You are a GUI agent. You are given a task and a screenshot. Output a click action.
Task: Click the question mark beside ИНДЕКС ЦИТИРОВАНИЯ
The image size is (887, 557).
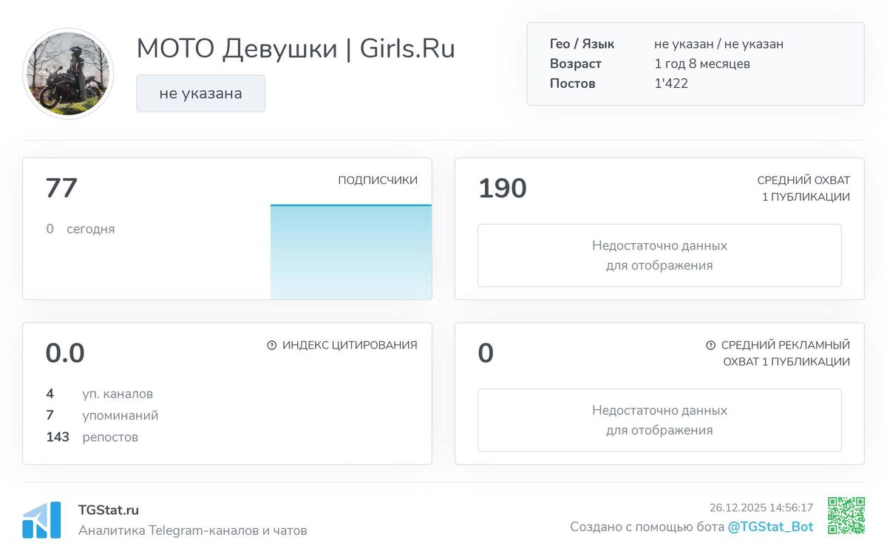coord(271,345)
